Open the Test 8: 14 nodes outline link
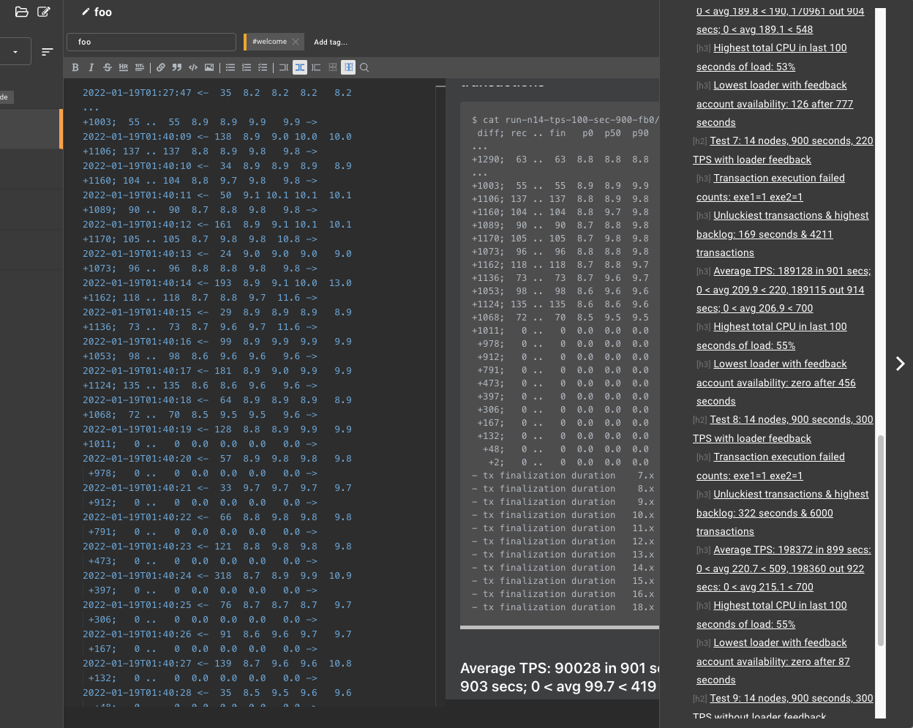Image resolution: width=913 pixels, height=728 pixels. click(783, 429)
